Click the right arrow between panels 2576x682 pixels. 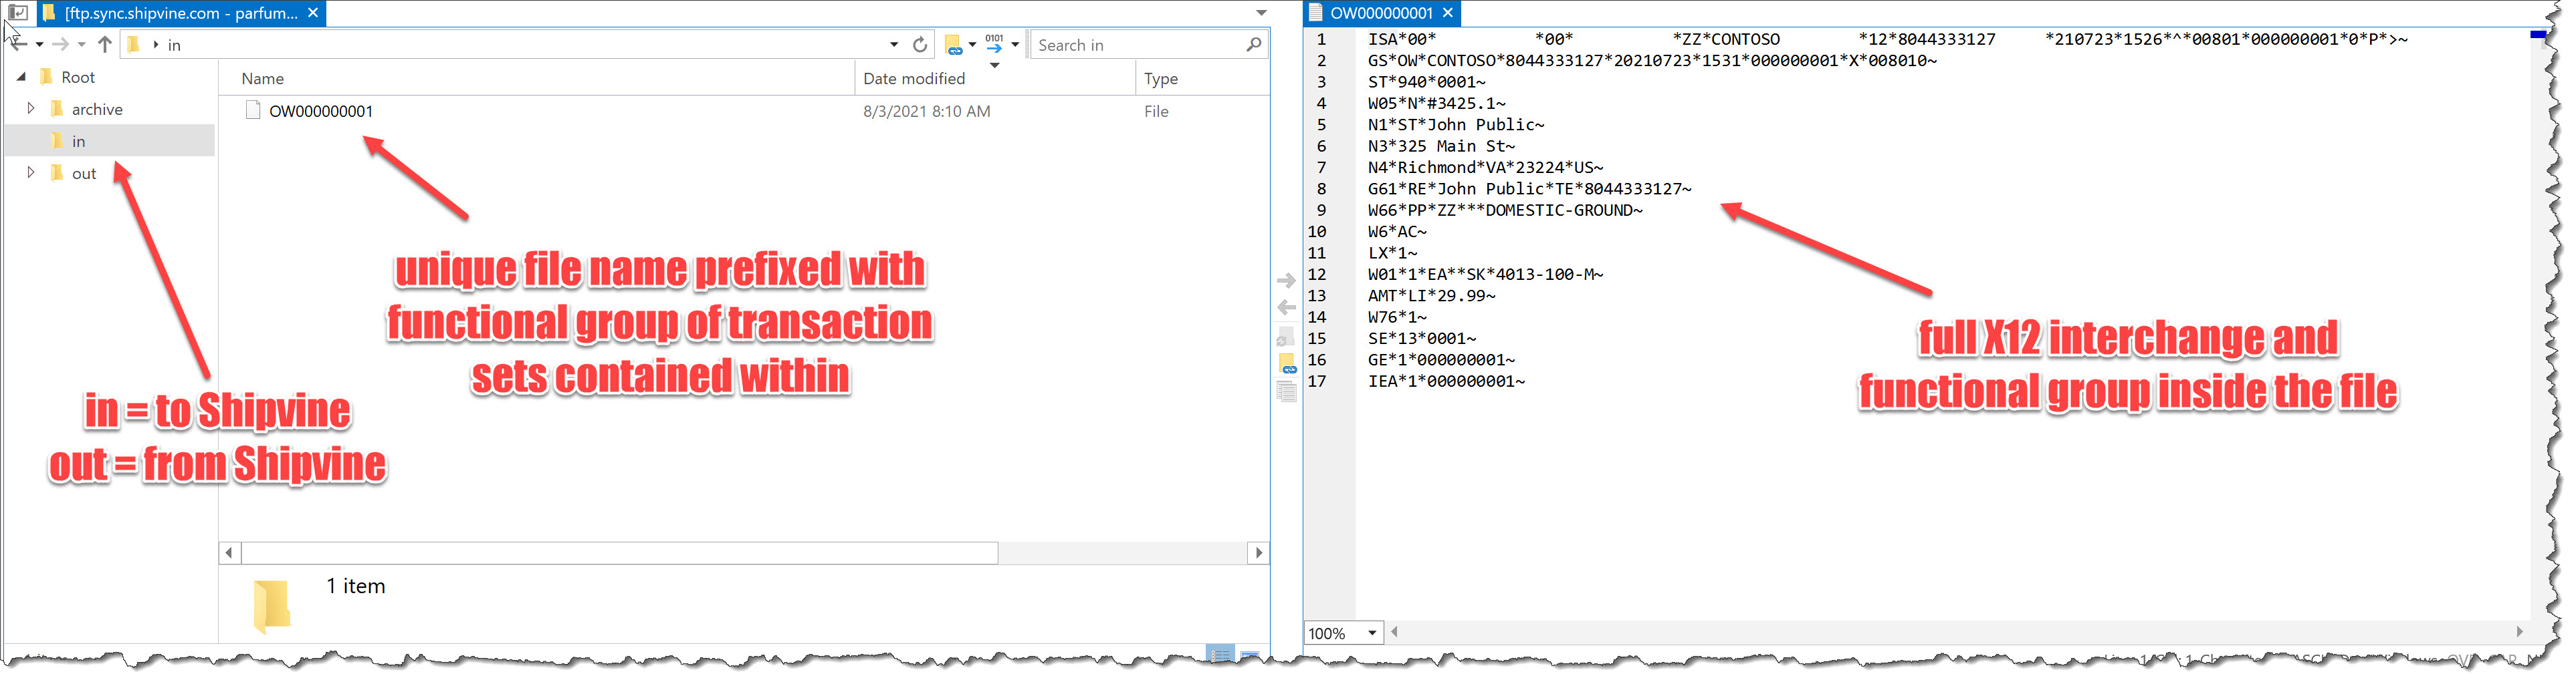(x=1286, y=282)
